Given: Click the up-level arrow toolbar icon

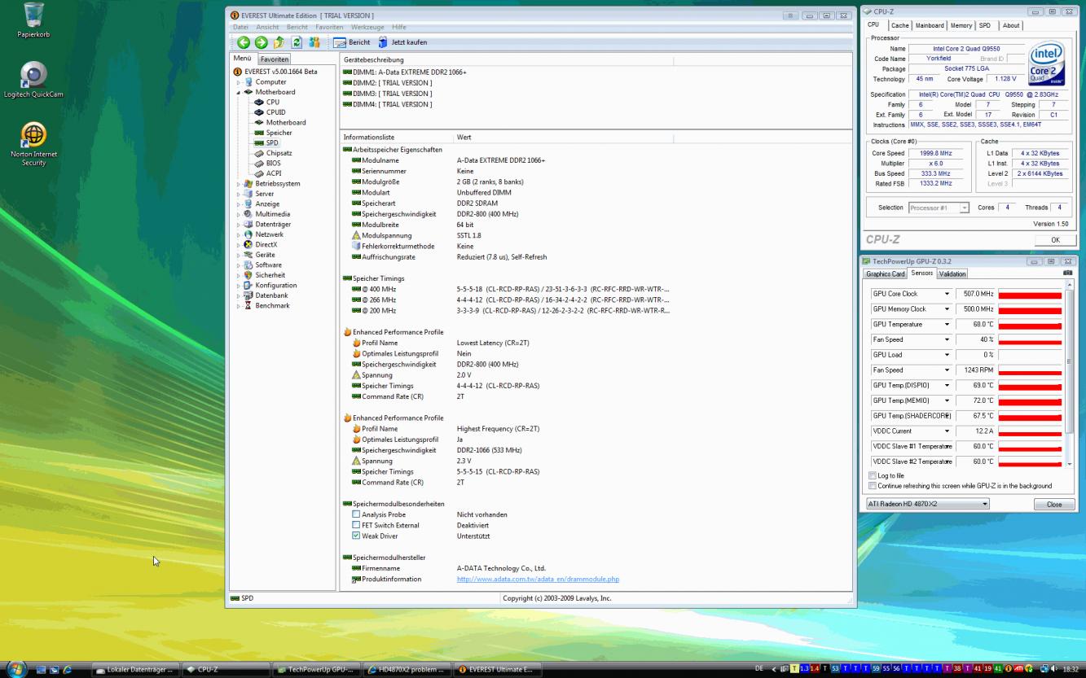Looking at the screenshot, I should coord(279,42).
